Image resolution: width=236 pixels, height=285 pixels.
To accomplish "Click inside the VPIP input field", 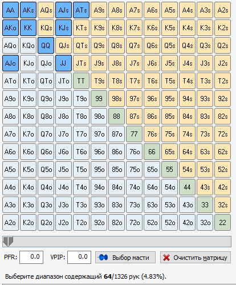I will point(79,257).
